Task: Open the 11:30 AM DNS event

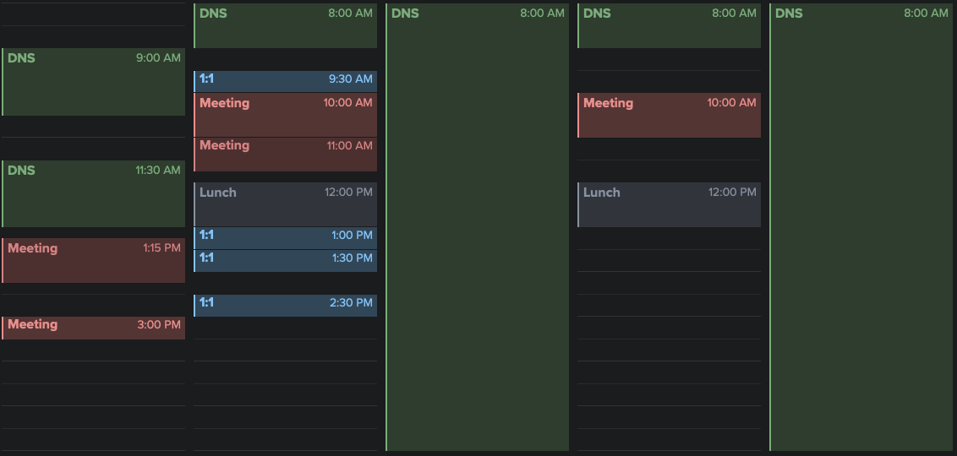Action: pos(93,194)
